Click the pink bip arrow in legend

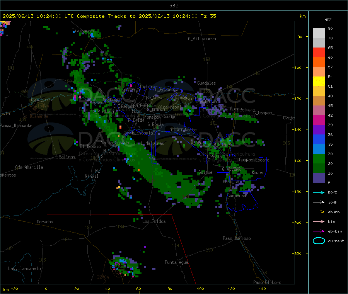click(x=319, y=221)
